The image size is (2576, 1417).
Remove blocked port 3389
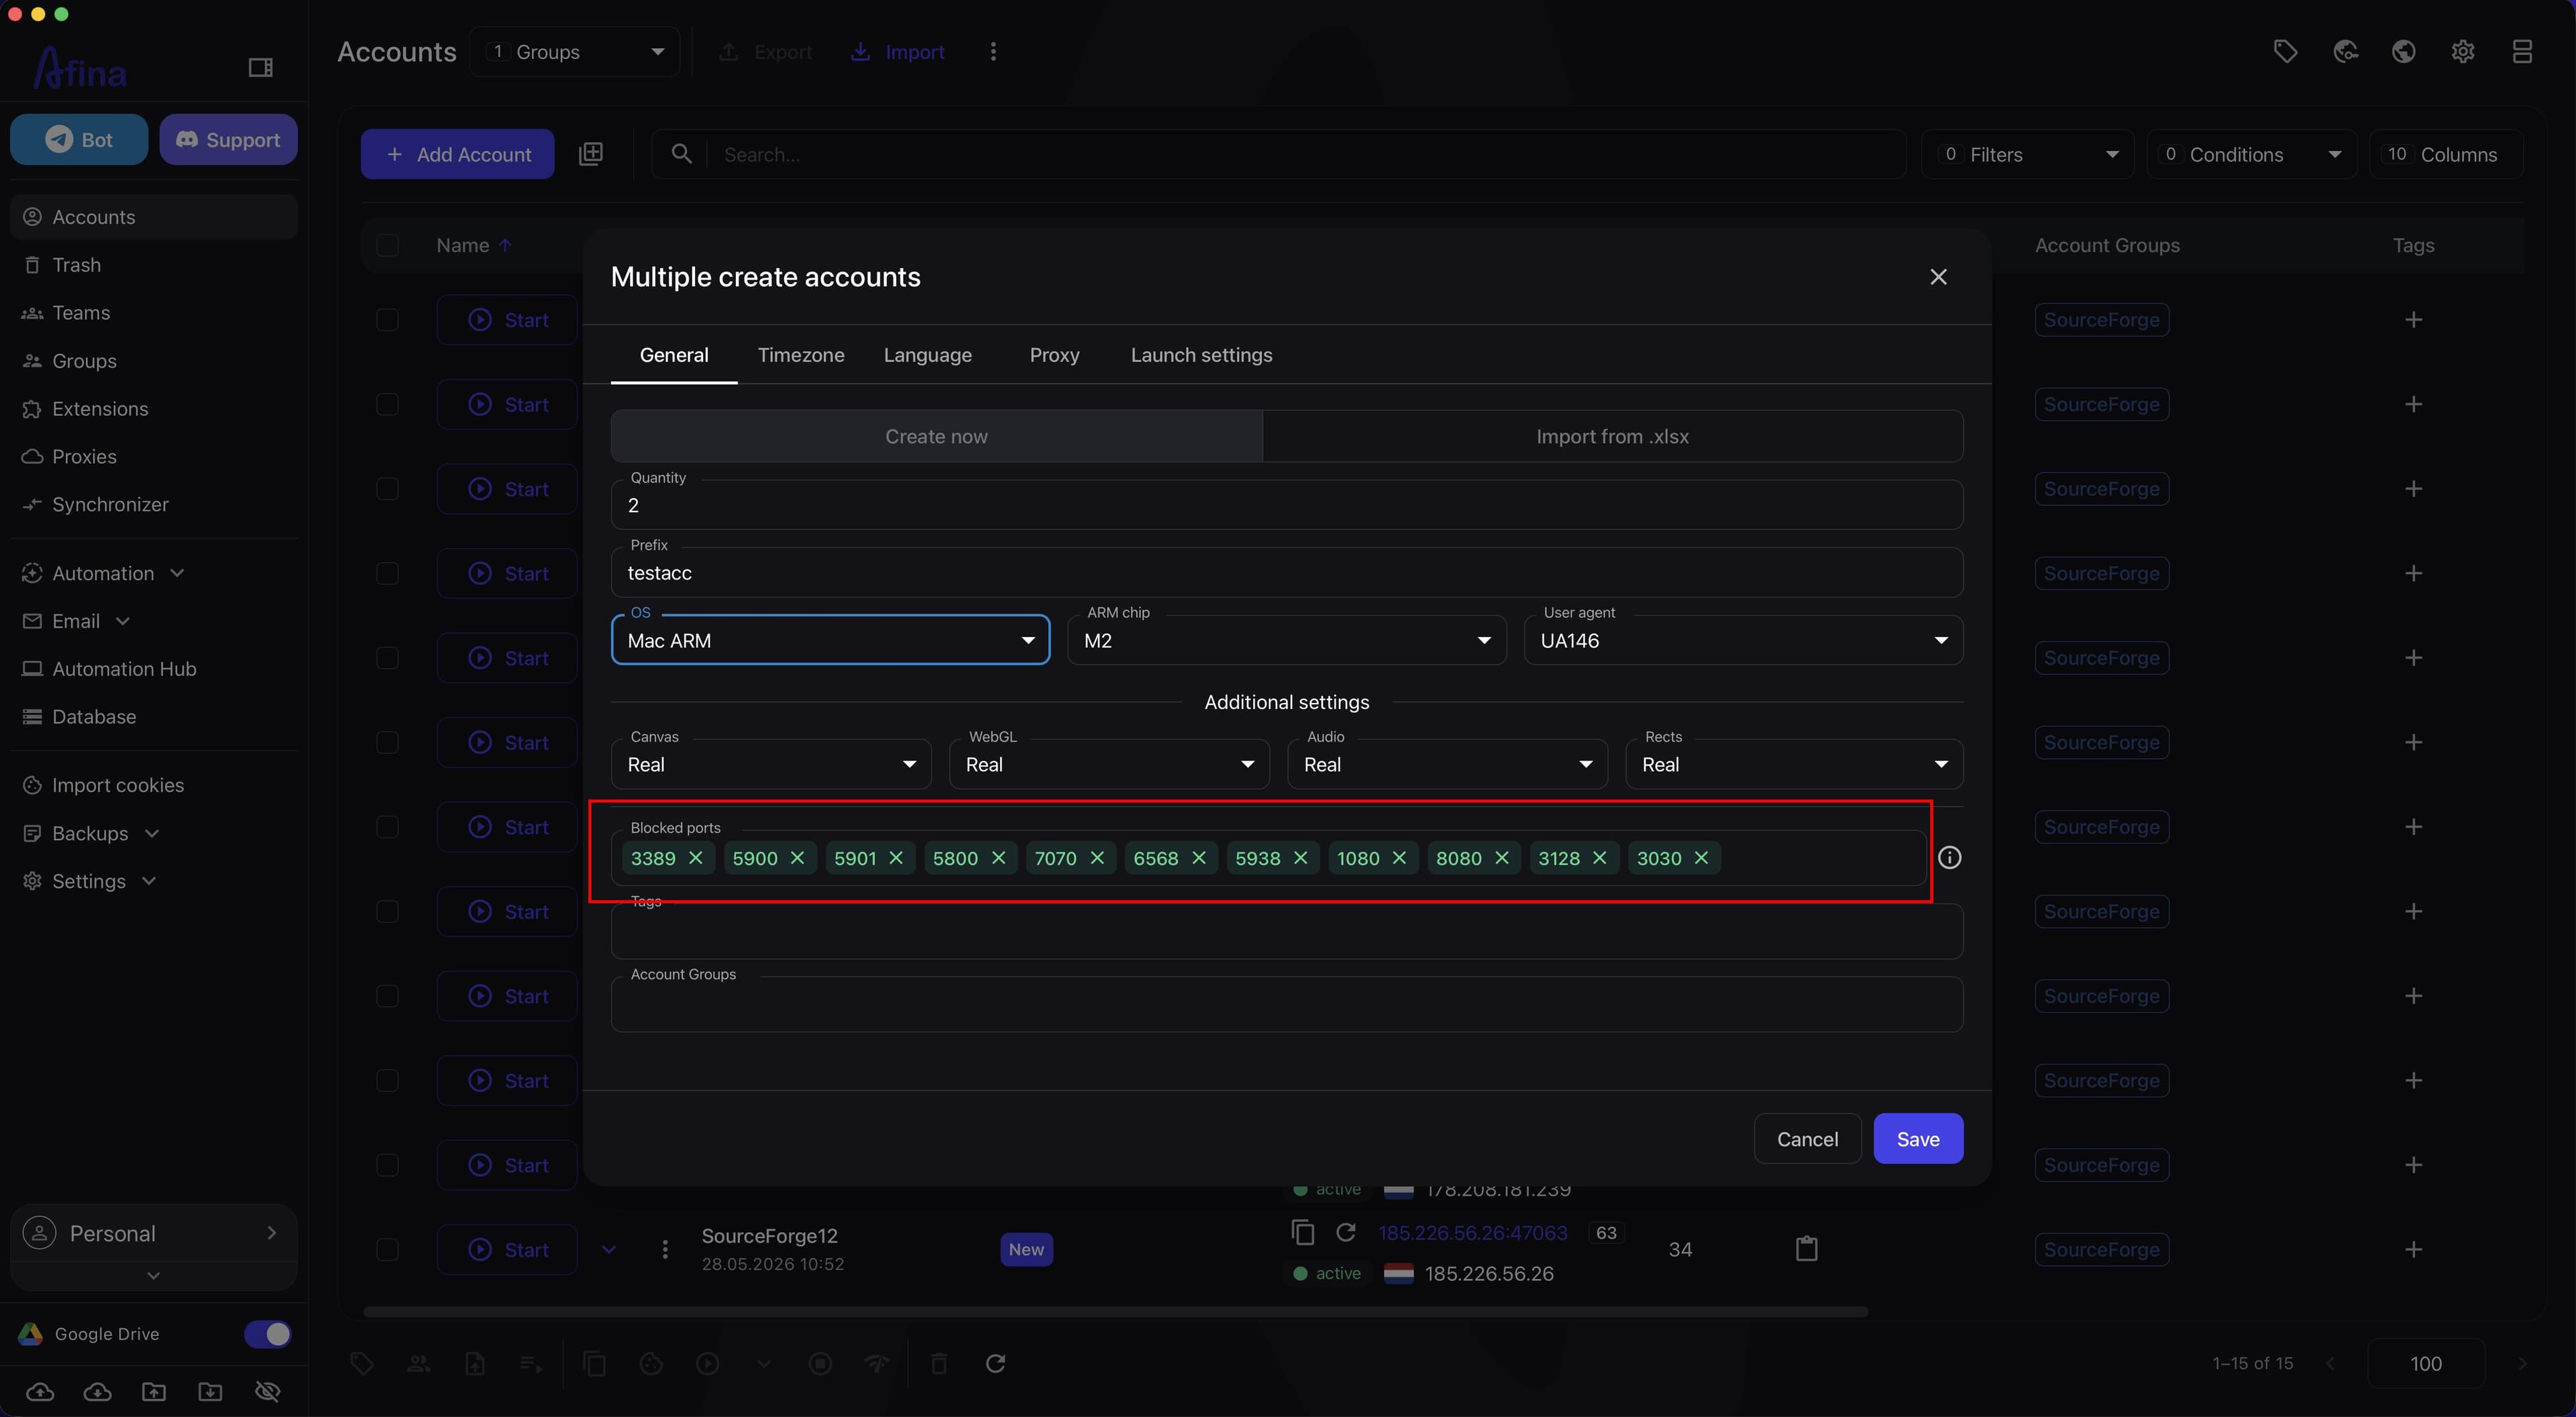(x=696, y=858)
